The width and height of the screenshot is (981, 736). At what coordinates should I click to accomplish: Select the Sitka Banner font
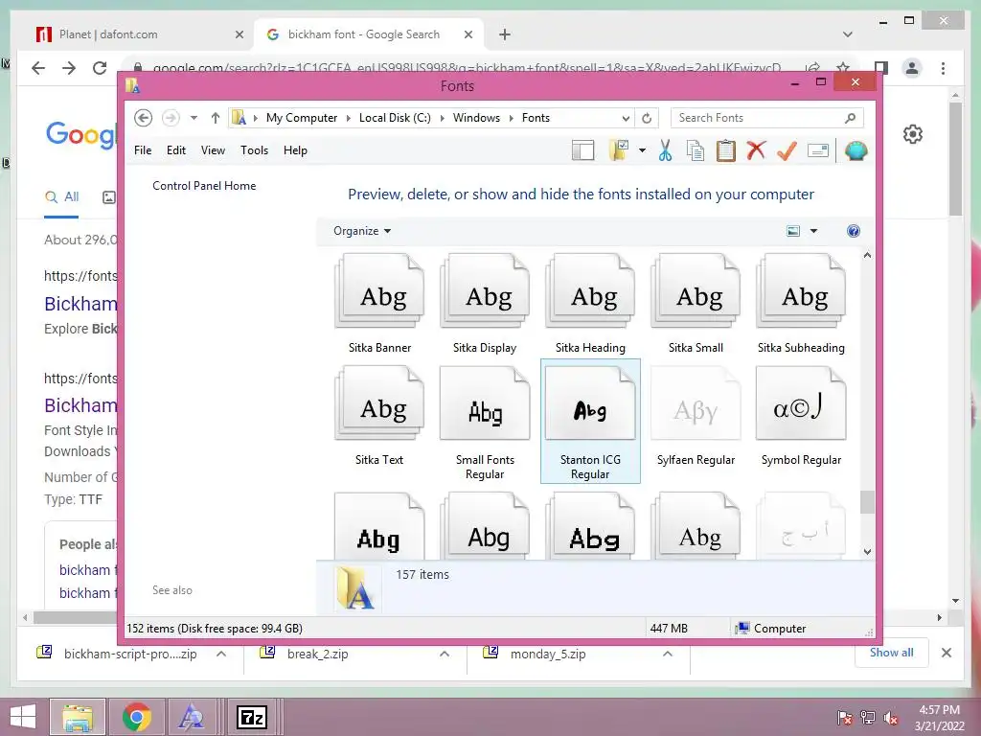coord(379,304)
